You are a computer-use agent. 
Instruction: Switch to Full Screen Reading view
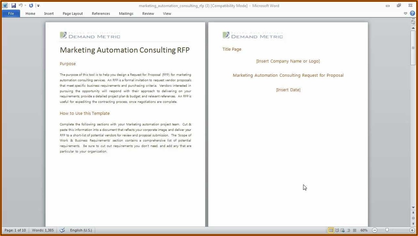(337, 230)
